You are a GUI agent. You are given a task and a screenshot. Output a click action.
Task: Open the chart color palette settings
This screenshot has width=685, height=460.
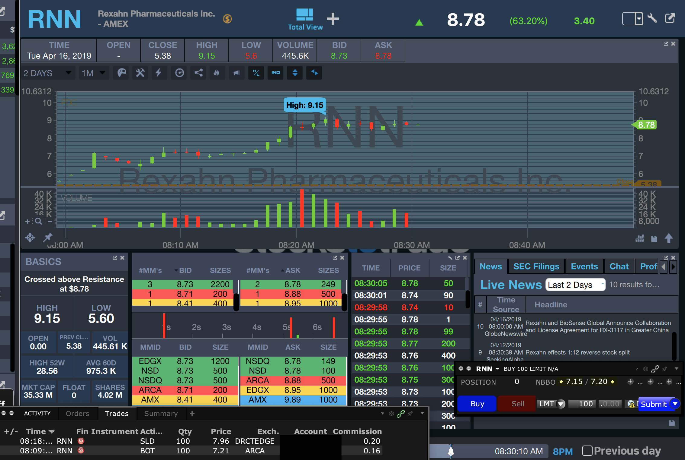(122, 73)
